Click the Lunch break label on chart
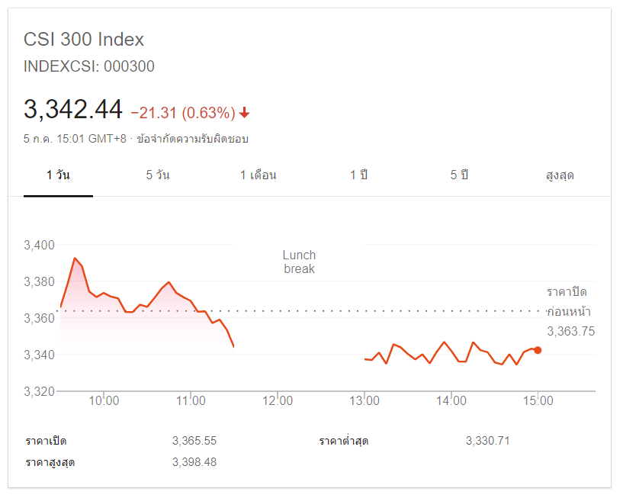Image resolution: width=623 pixels, height=498 pixels. pyautogui.click(x=299, y=262)
